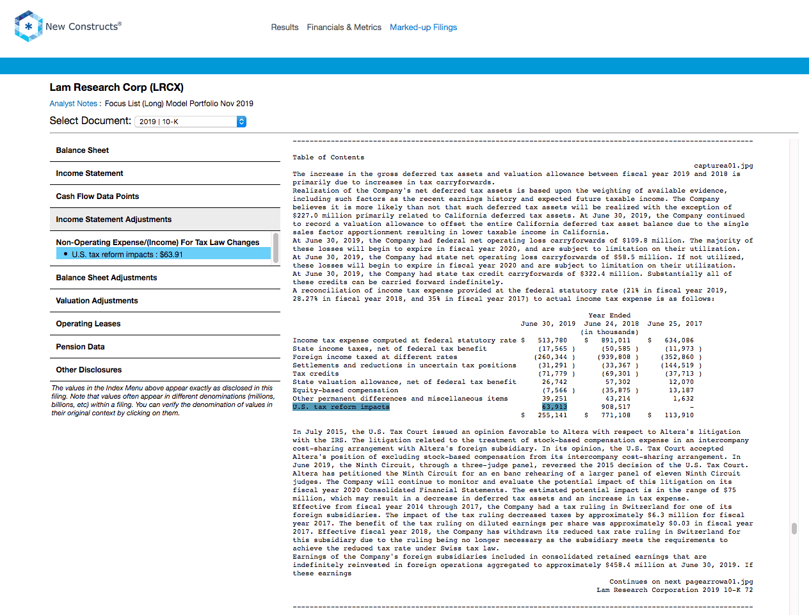The image size is (809, 615).
Task: Click the '(in thousands)' table note
Action: pyautogui.click(x=609, y=332)
